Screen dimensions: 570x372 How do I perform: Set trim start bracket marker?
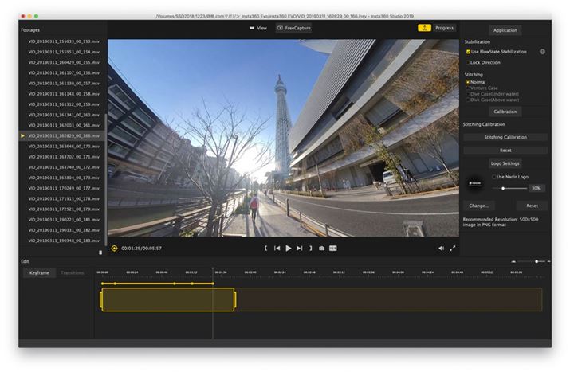click(x=265, y=248)
